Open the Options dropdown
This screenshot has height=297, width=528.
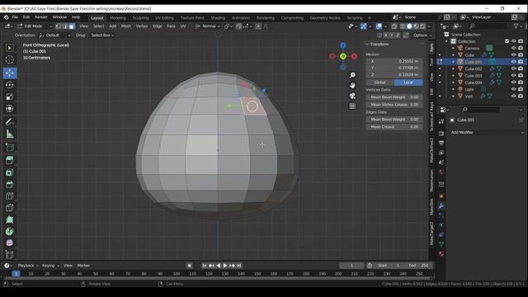point(422,35)
